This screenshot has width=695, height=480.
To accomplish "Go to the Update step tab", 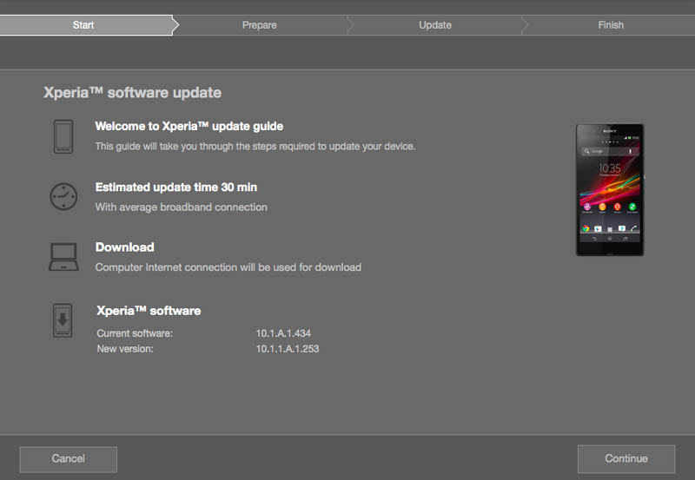I will pyautogui.click(x=434, y=25).
